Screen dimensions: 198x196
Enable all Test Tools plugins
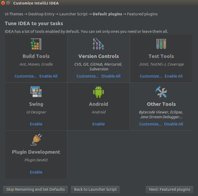[174, 76]
